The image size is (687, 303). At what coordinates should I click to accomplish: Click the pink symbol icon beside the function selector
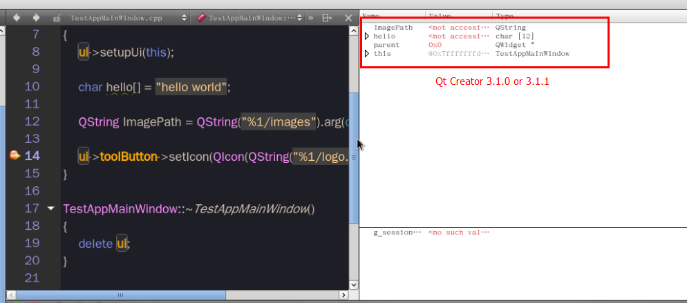[201, 18]
